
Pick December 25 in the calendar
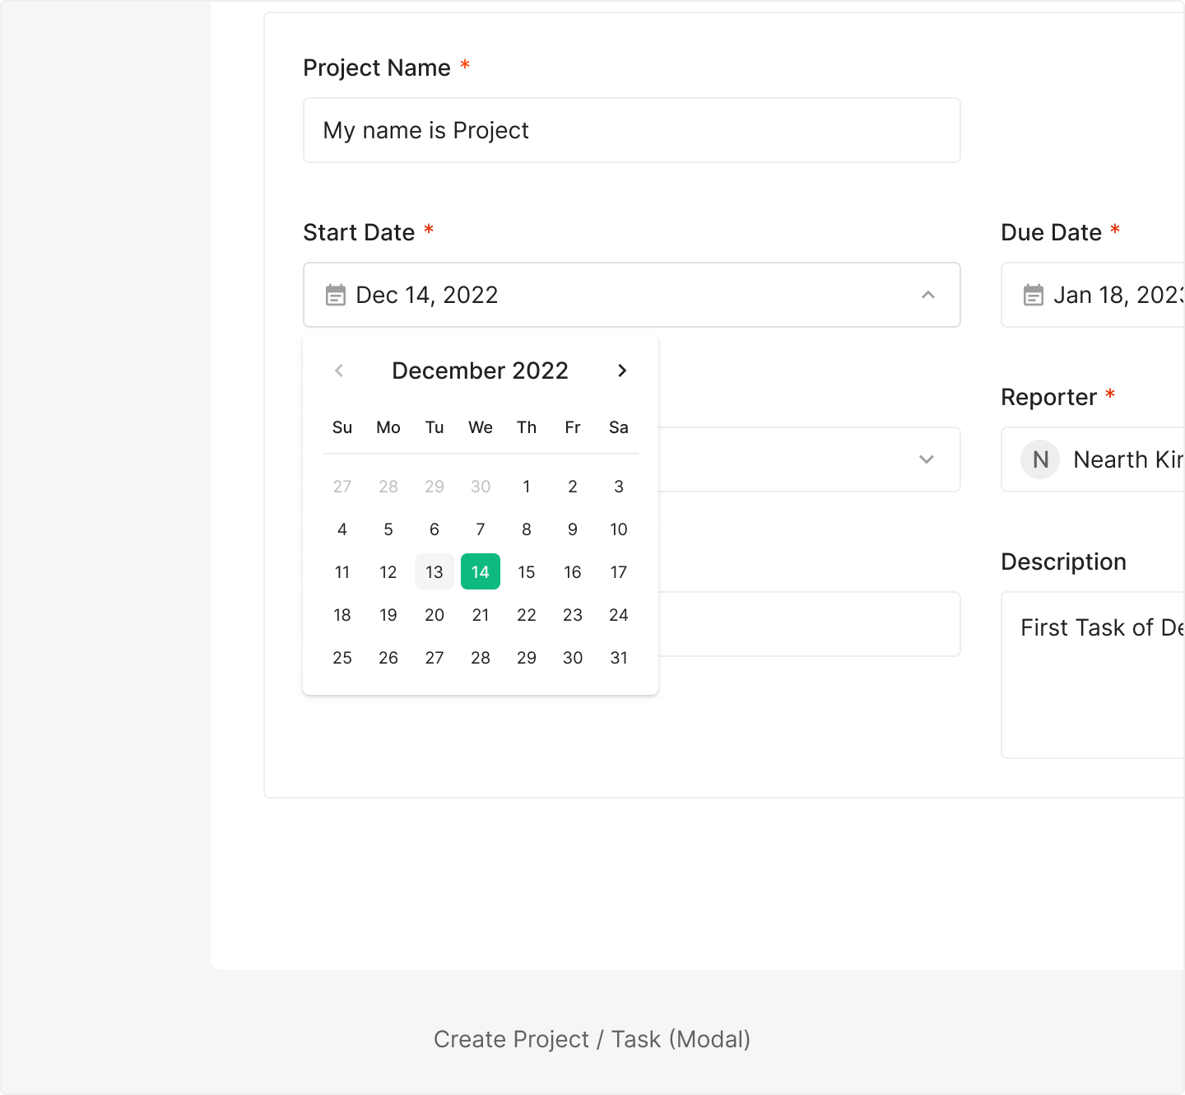[342, 658]
